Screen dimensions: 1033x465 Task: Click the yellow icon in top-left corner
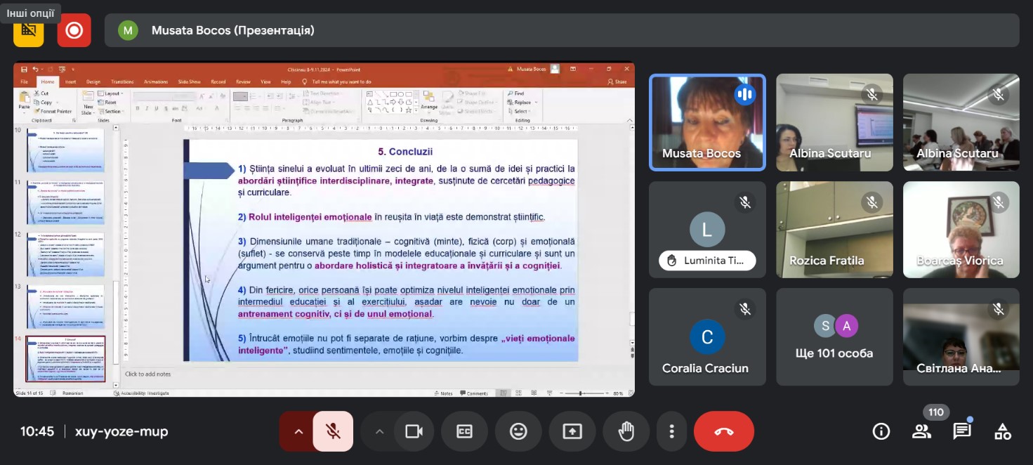(29, 30)
